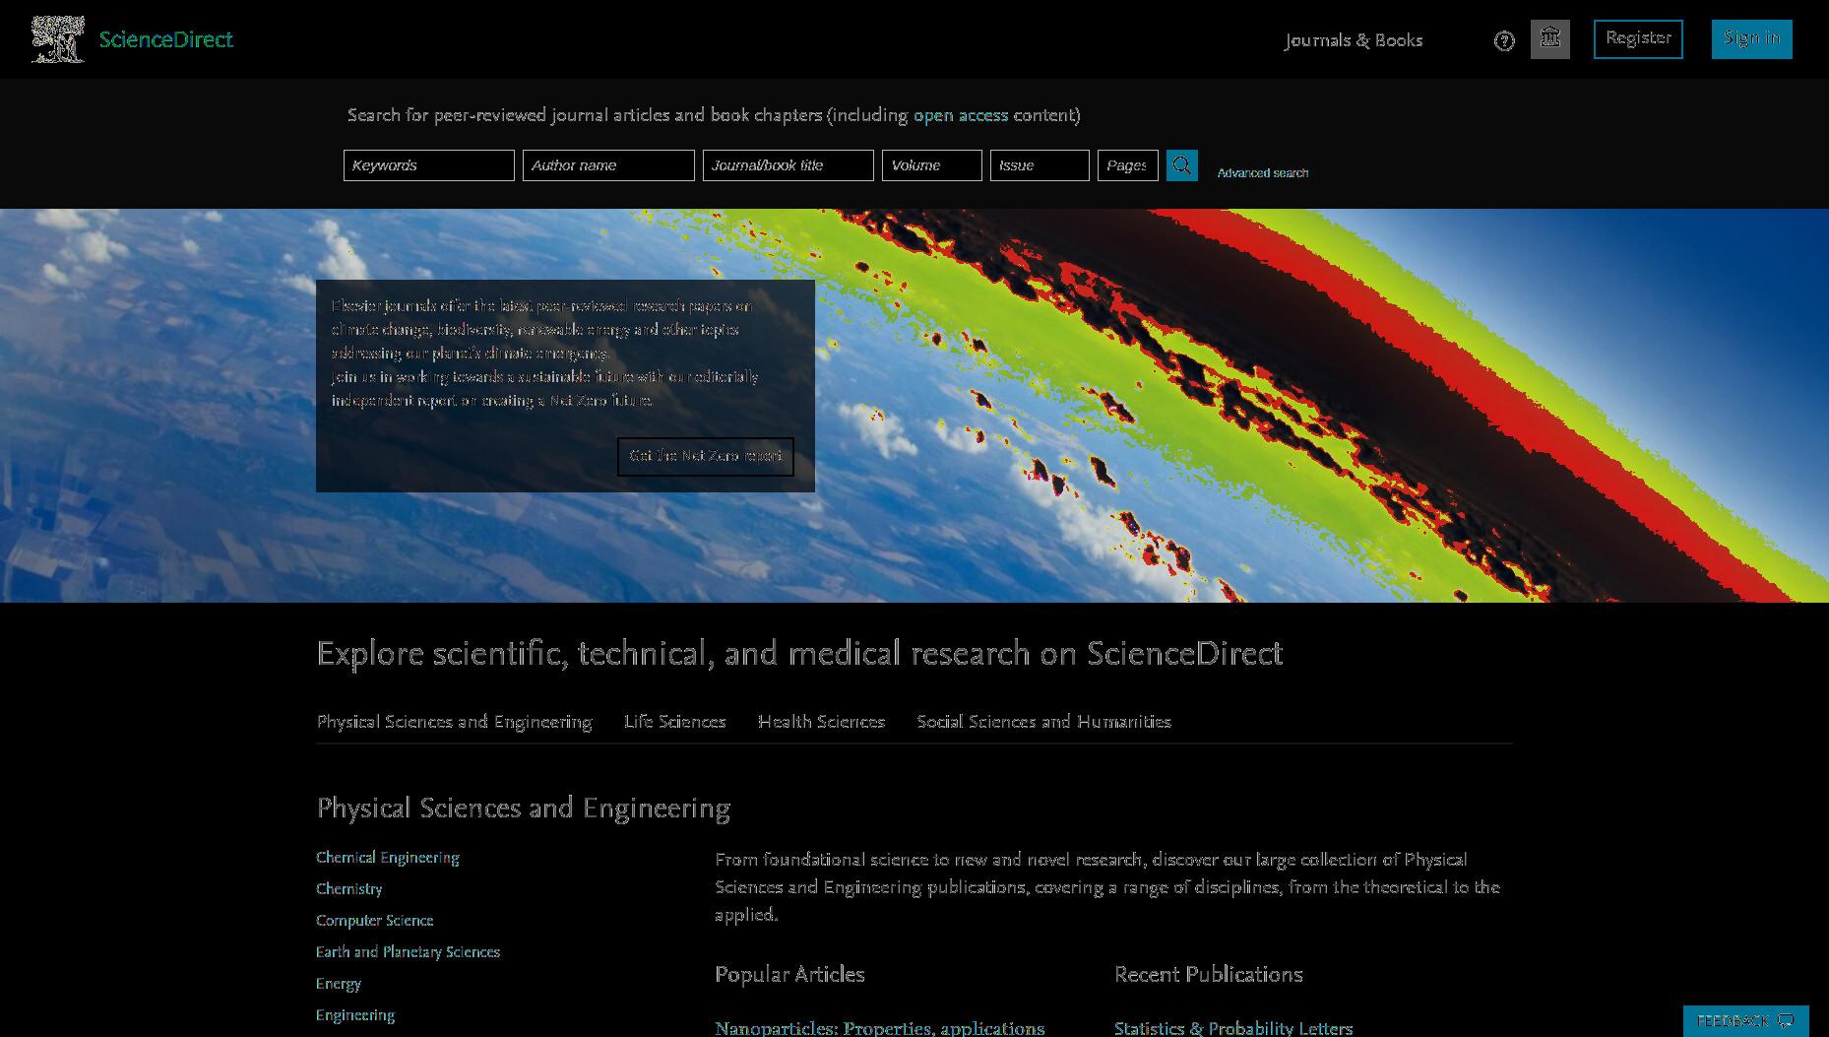This screenshot has width=1829, height=1037.
Task: Select Social Sciences and Humanities tab
Action: 1044,722
